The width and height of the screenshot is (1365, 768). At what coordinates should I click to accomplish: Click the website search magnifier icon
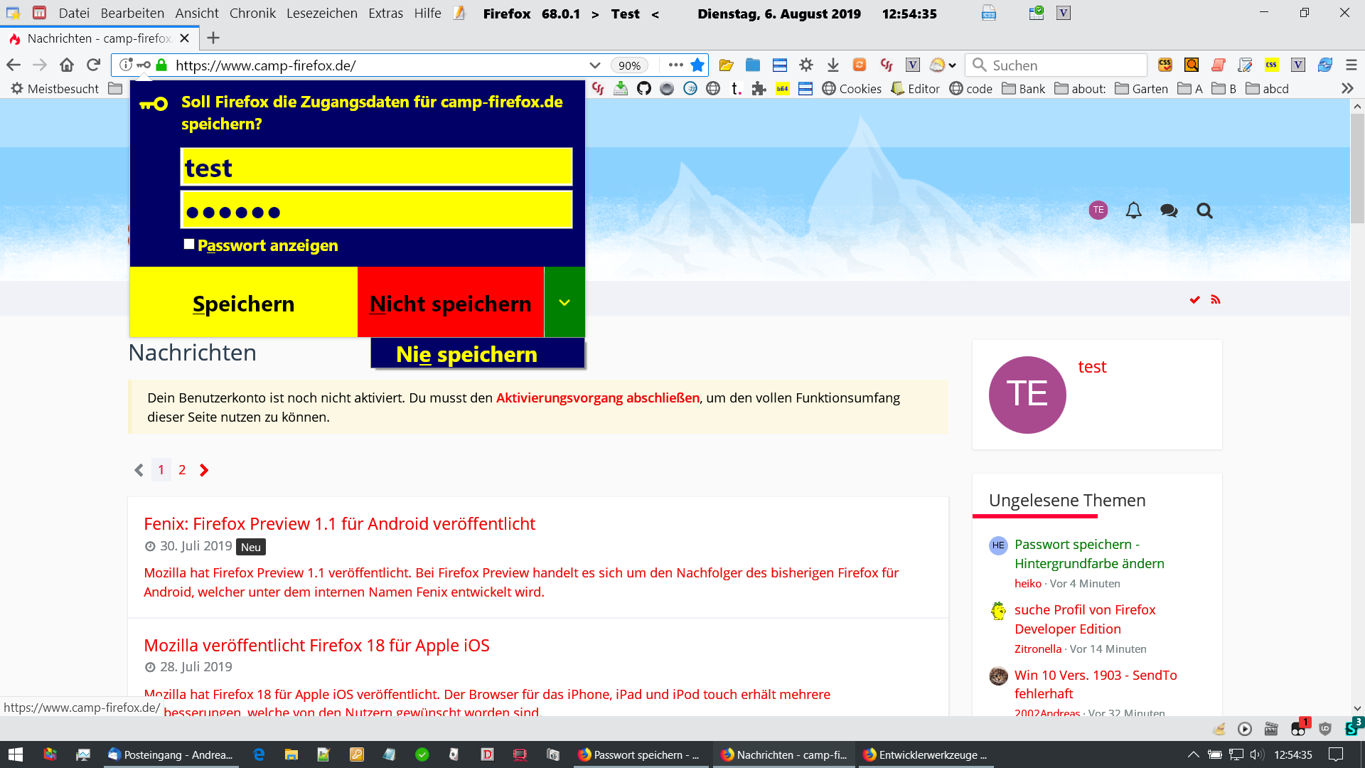pyautogui.click(x=1204, y=210)
